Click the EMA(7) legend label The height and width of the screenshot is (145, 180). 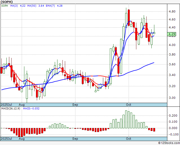(50, 6)
